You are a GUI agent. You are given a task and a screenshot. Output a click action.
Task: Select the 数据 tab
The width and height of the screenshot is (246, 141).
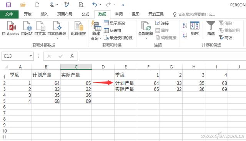tap(102, 14)
